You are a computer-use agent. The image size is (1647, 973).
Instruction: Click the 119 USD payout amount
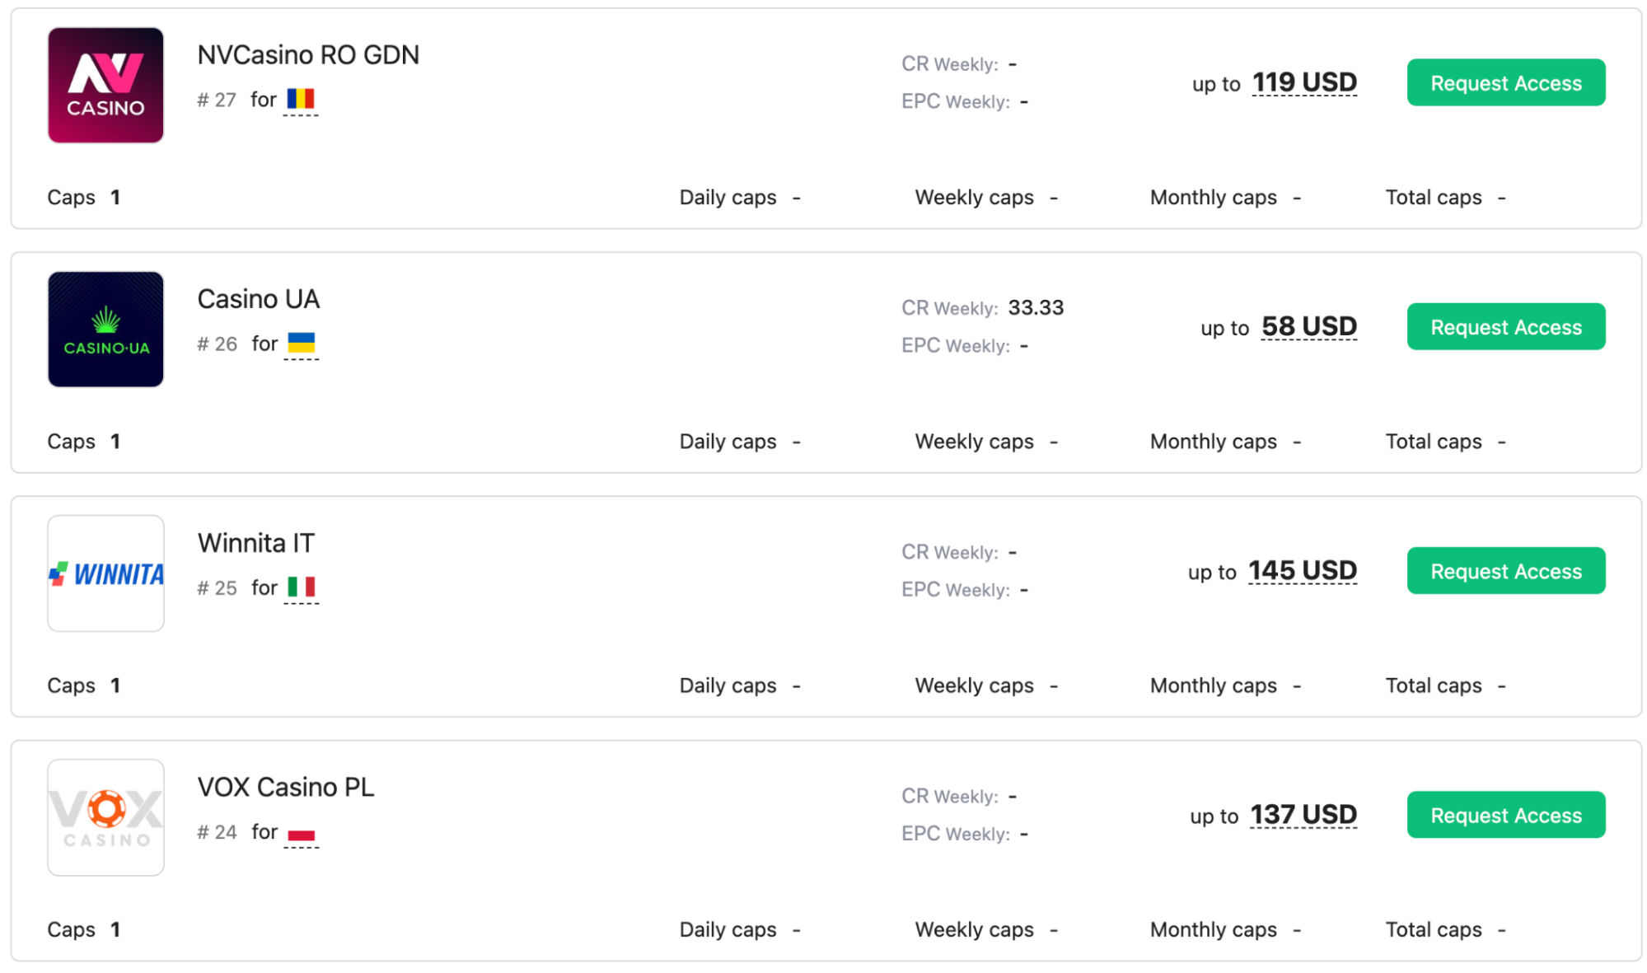[1304, 82]
